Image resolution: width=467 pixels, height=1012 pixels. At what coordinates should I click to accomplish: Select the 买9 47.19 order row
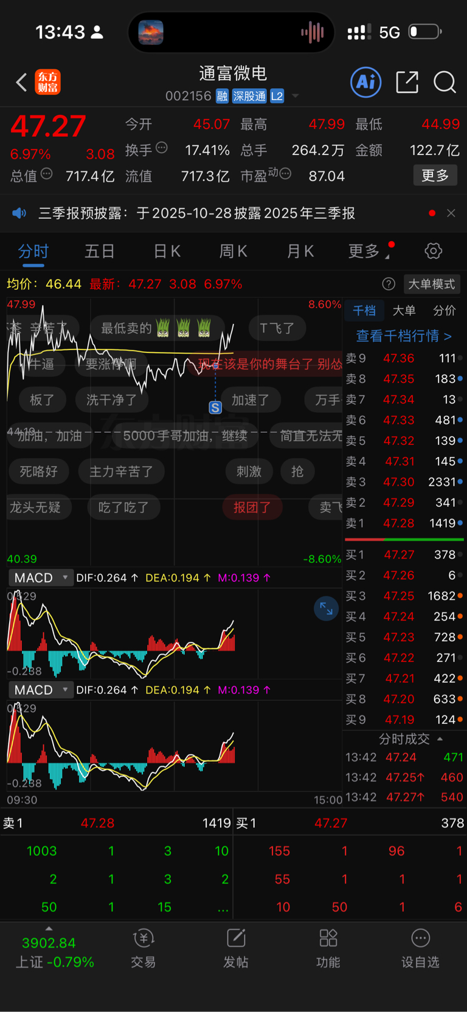[x=404, y=720]
